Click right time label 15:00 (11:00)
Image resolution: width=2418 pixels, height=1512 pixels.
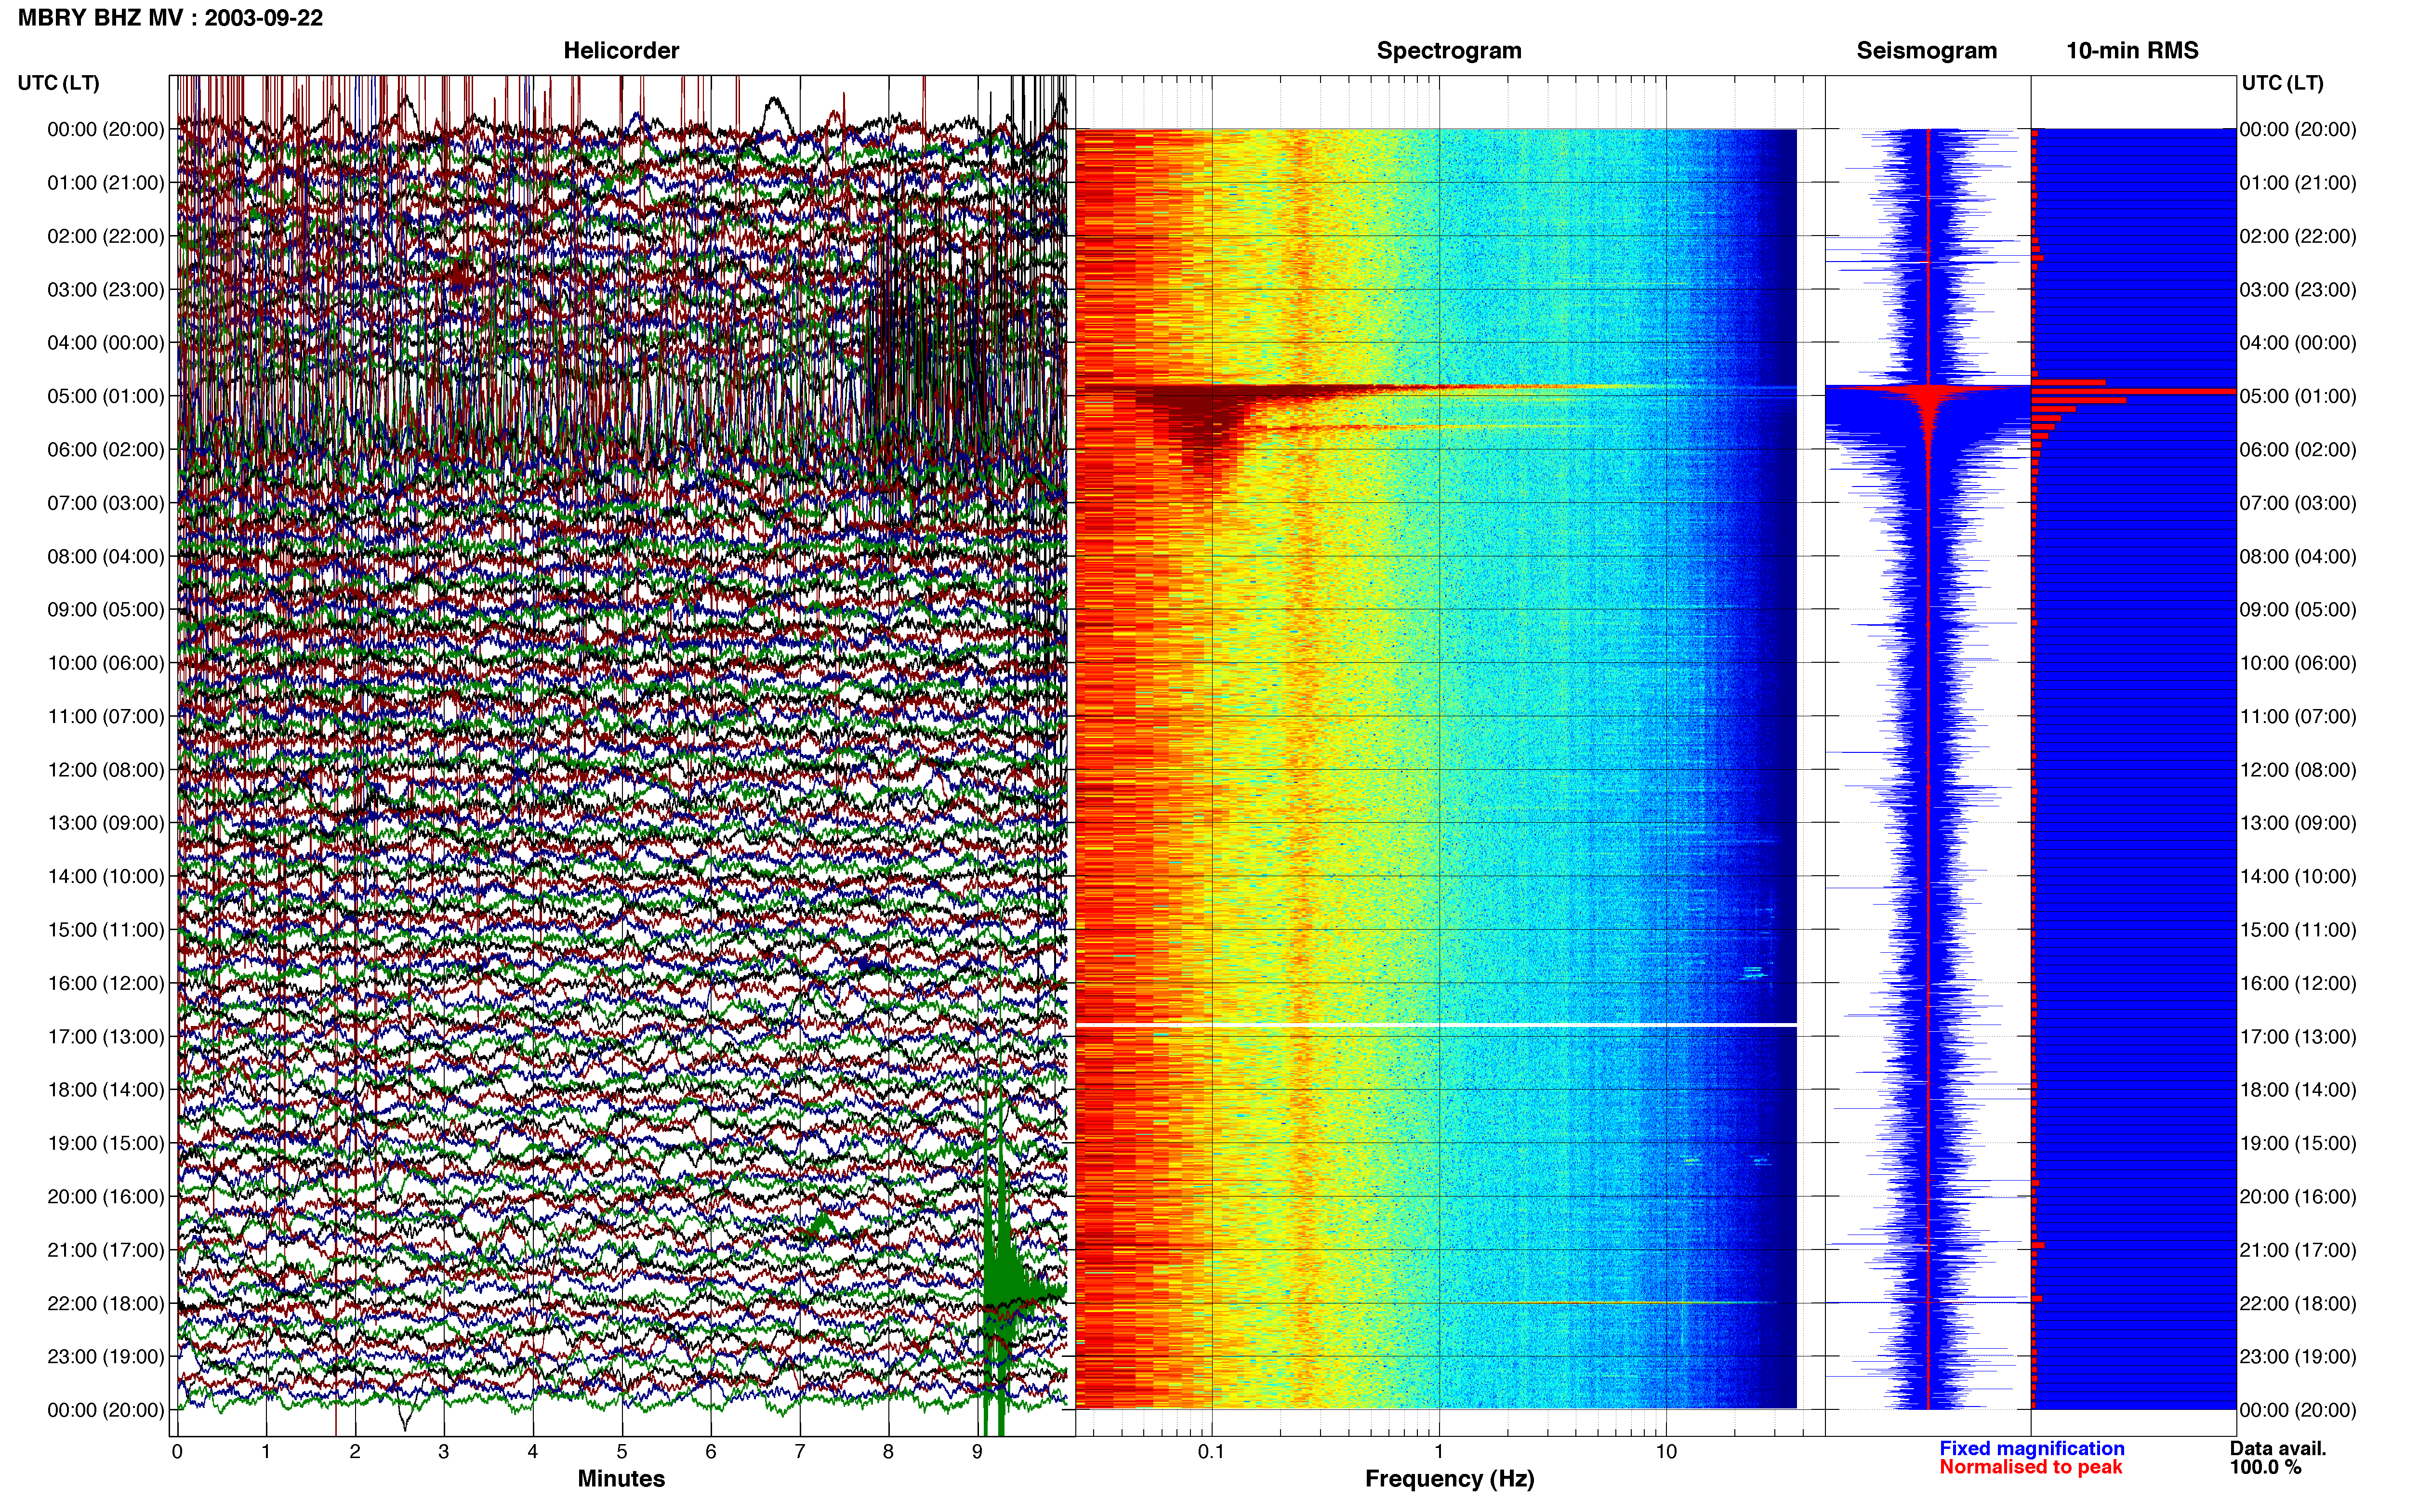(x=2298, y=930)
